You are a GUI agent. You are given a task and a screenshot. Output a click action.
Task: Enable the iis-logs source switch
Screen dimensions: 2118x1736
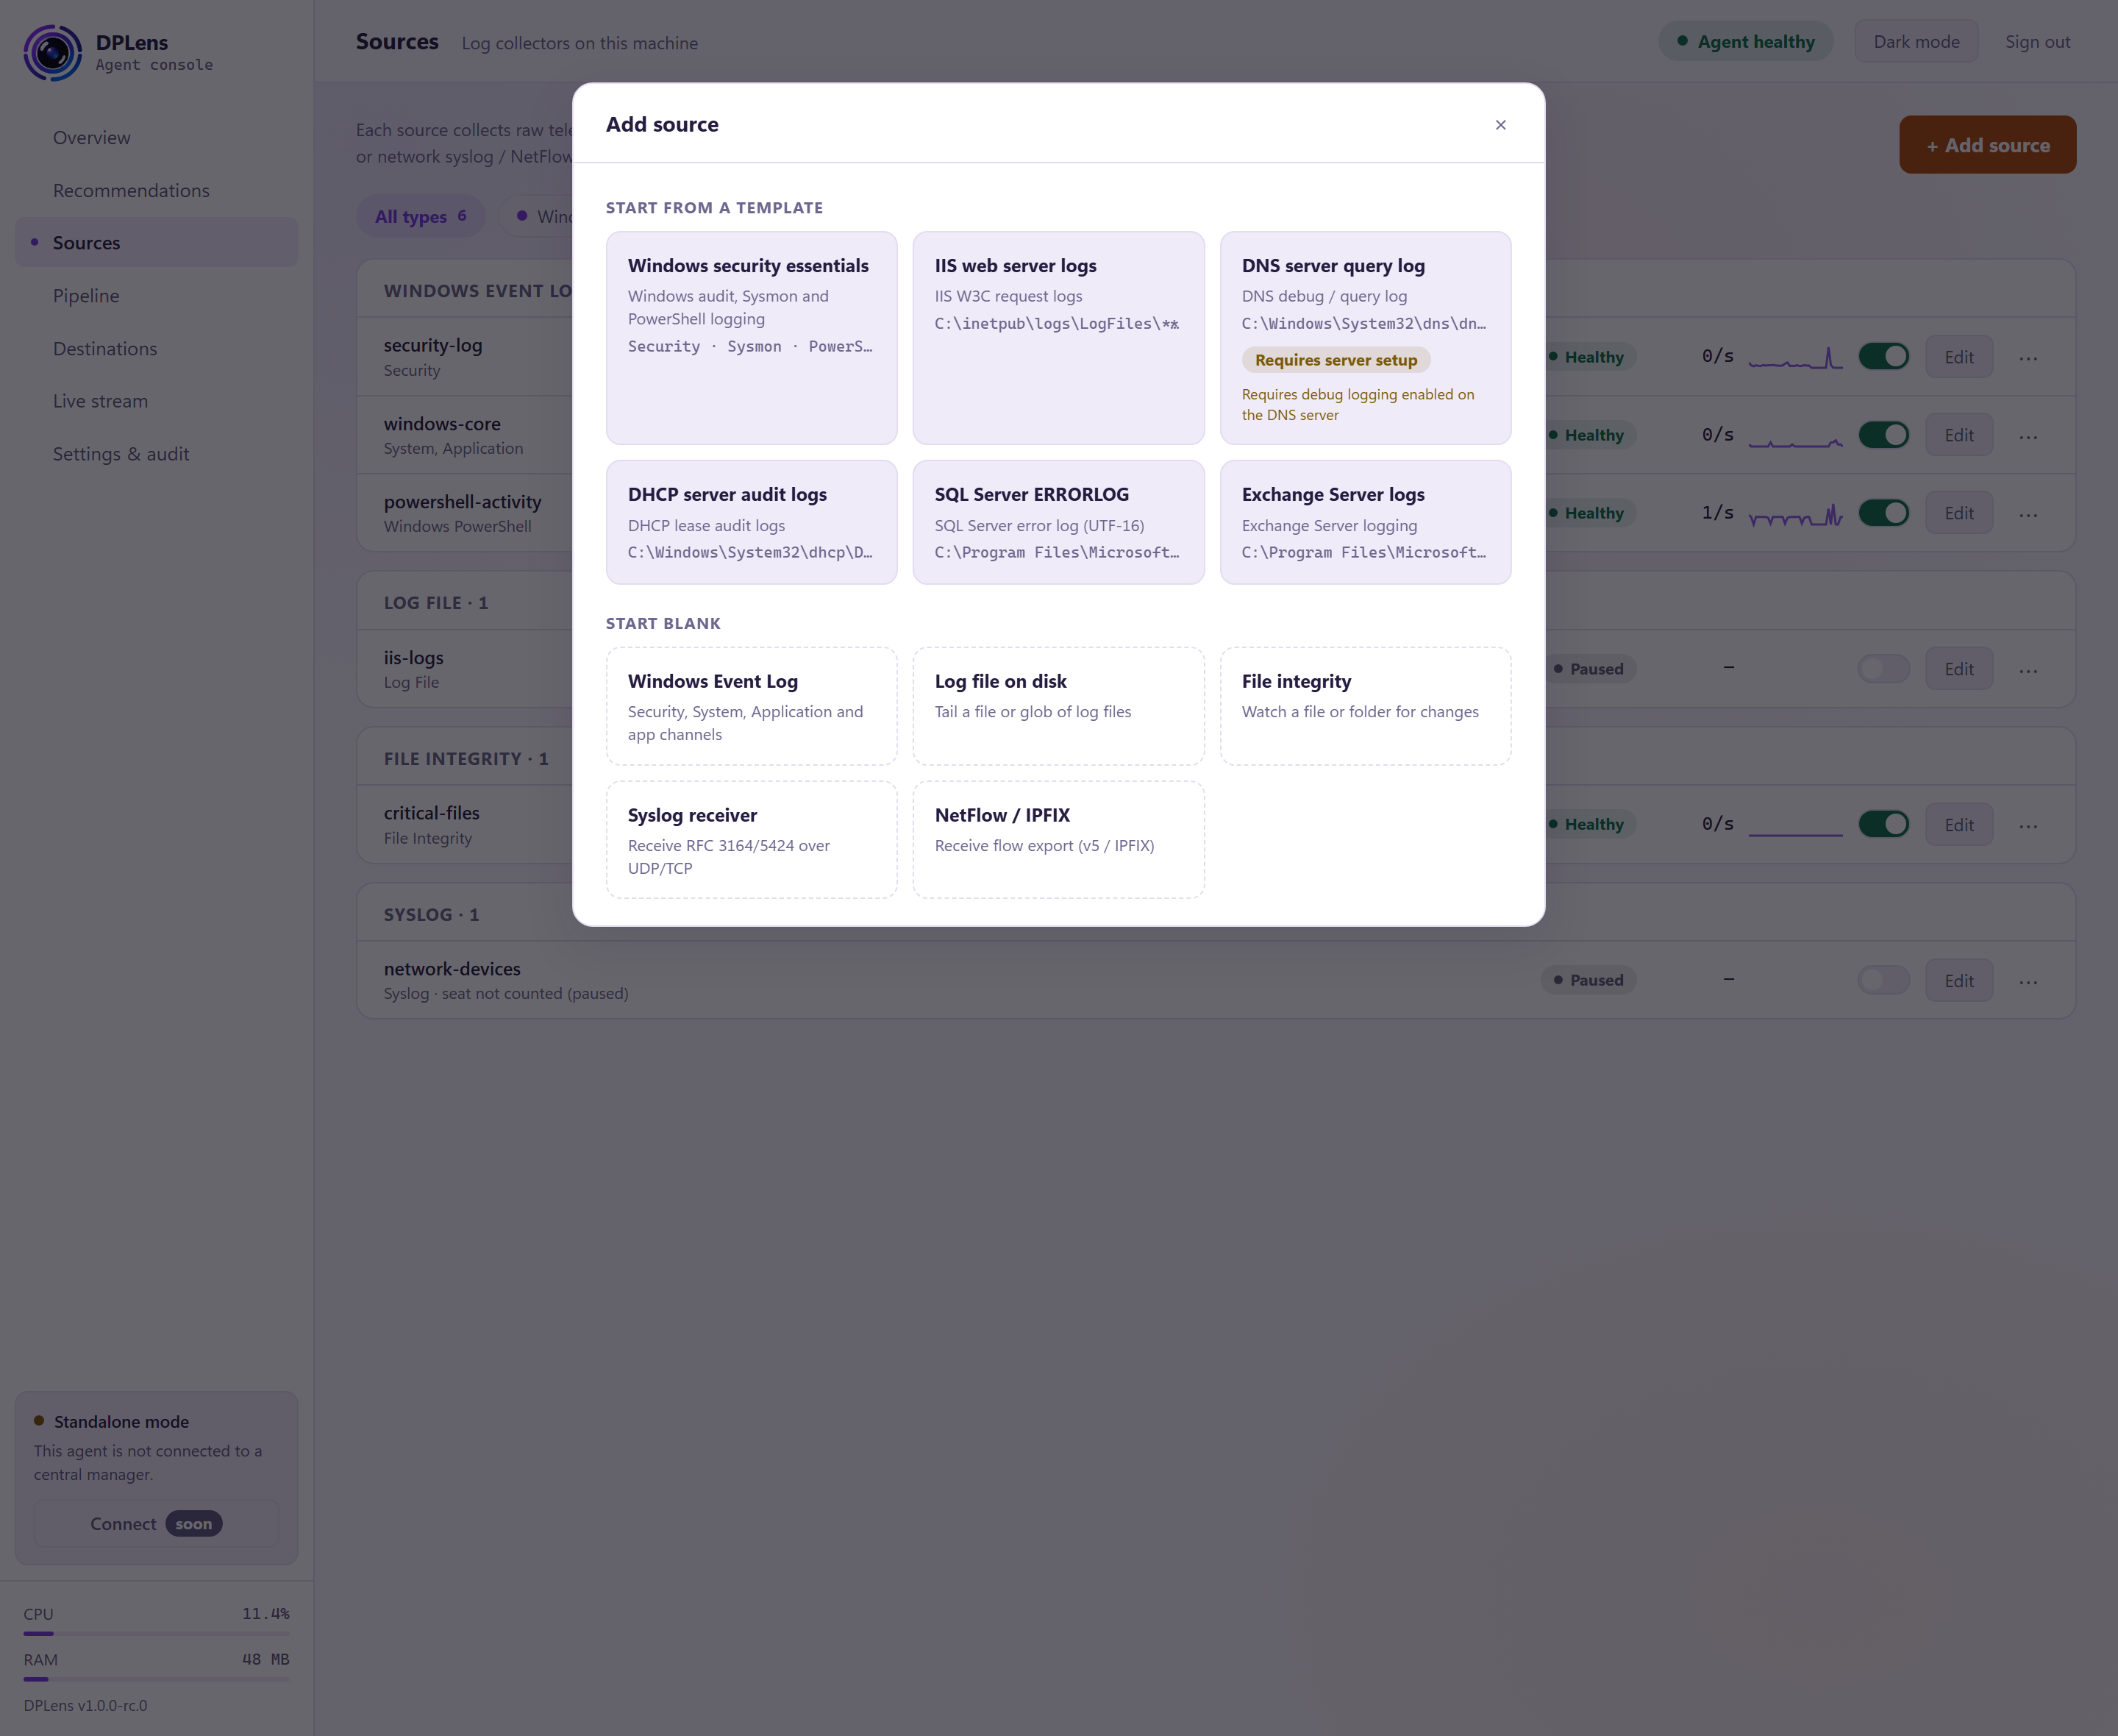[x=1883, y=668]
